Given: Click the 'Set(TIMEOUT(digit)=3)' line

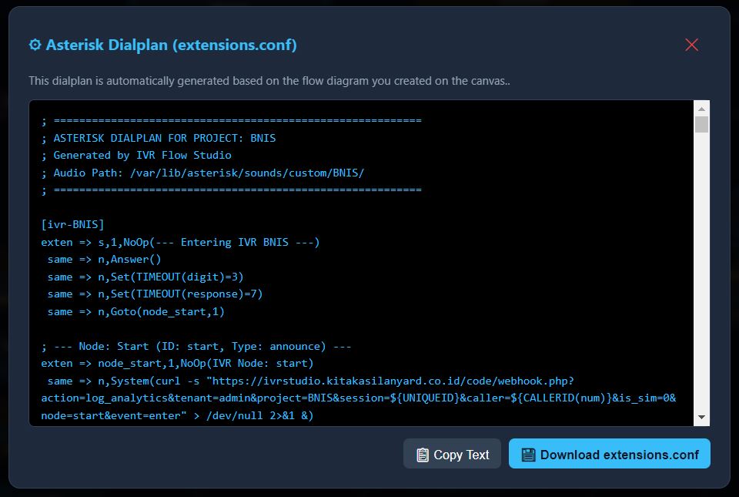Looking at the screenshot, I should click(x=145, y=277).
